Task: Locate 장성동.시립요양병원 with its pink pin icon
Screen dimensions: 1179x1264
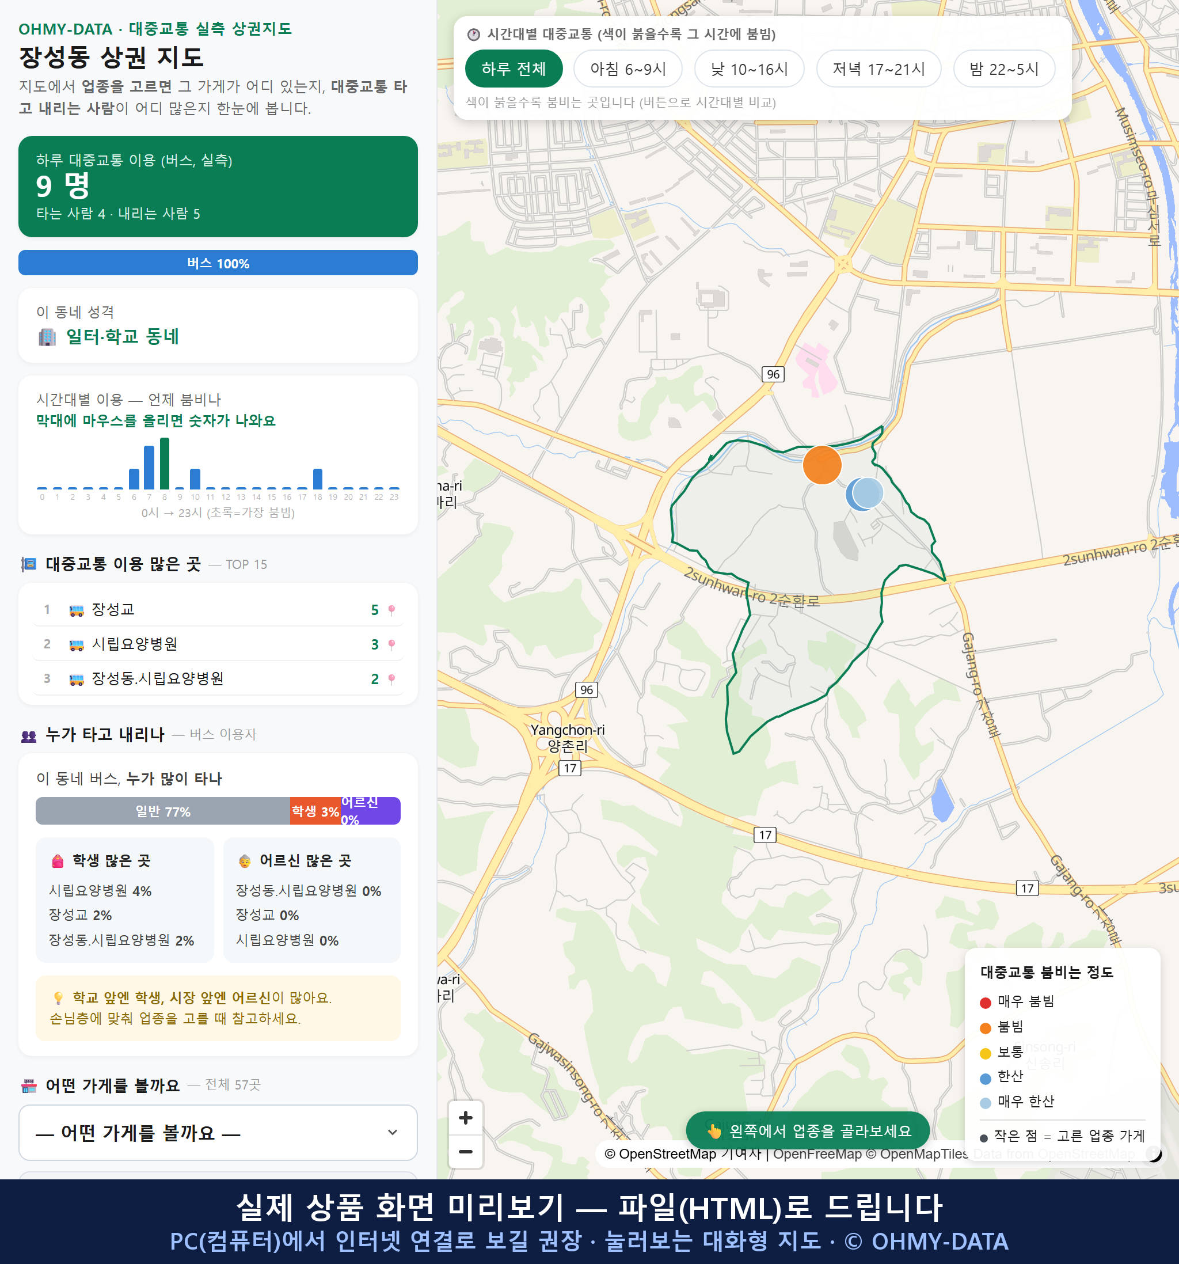Action: (391, 678)
